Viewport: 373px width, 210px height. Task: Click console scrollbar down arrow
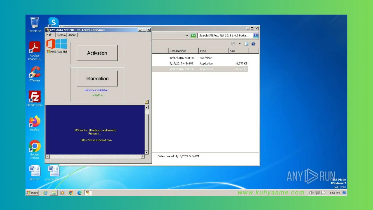147,152
